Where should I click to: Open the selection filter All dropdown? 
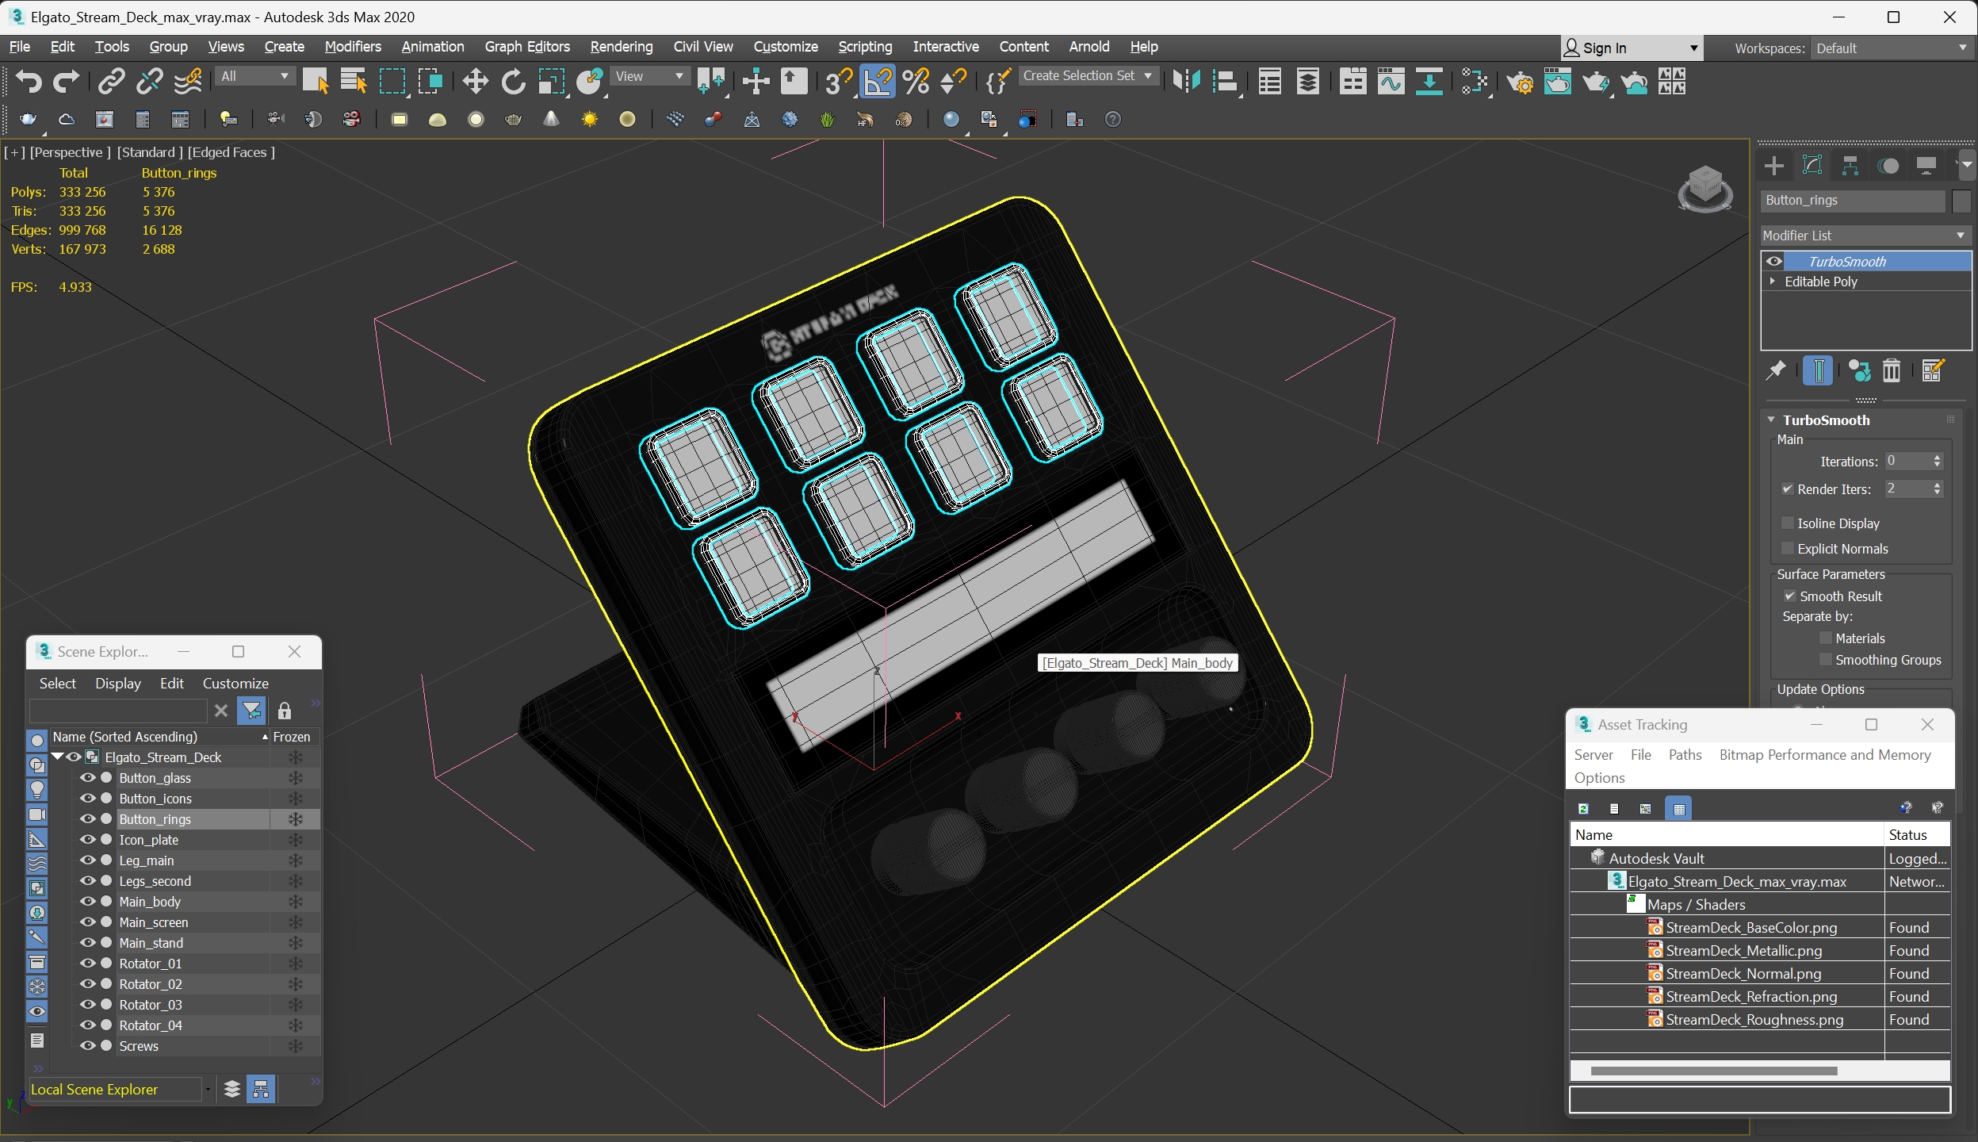[255, 76]
